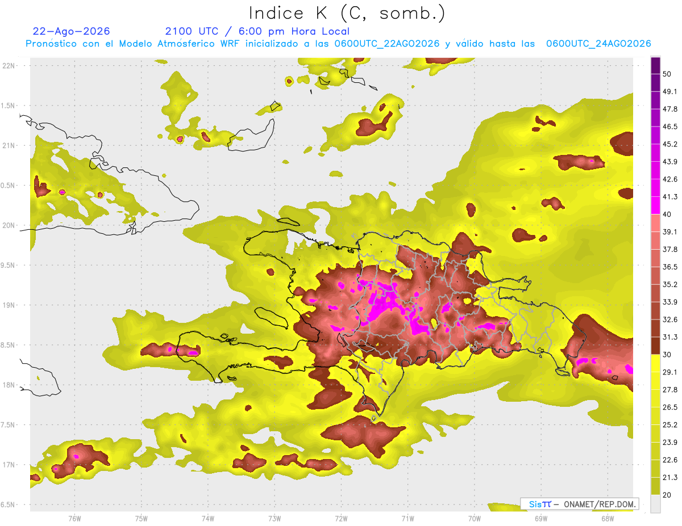Viewport: 682px width, 526px height.
Task: Click the '33.9' color scale value
Action: [669, 302]
